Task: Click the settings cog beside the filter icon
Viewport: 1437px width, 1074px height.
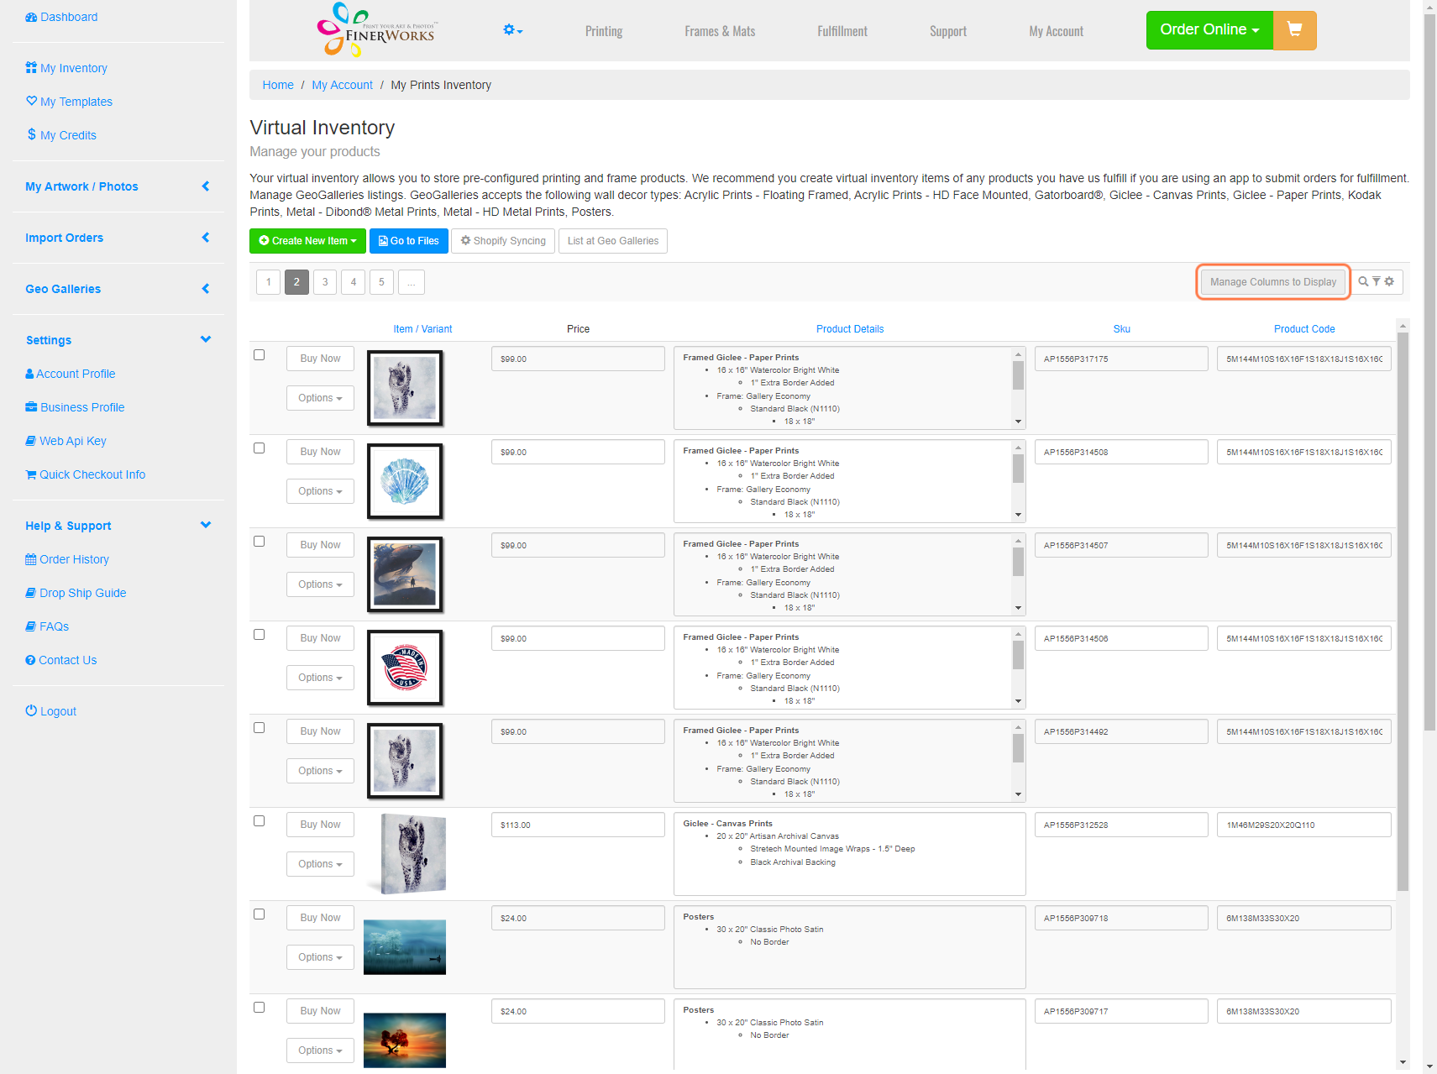Action: point(1389,281)
